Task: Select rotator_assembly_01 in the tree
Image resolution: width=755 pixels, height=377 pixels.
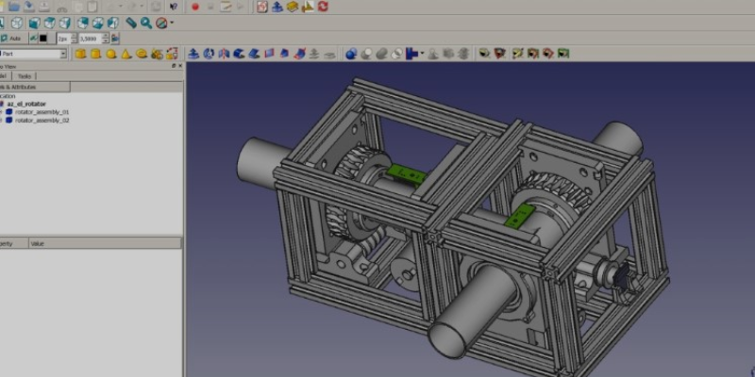Action: coord(42,112)
